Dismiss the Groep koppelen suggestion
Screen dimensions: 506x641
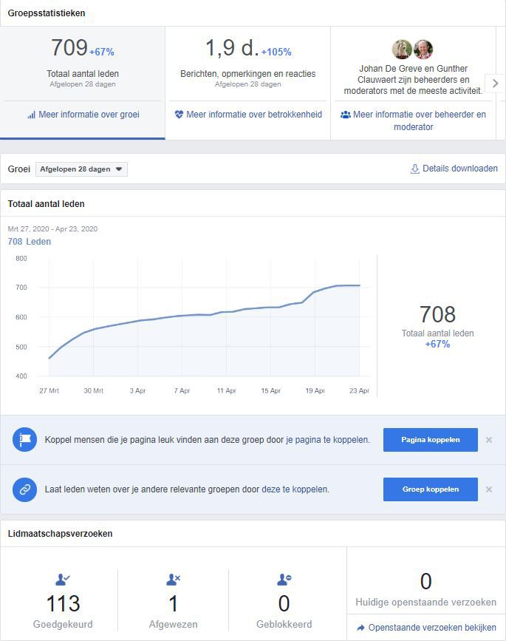(x=489, y=489)
